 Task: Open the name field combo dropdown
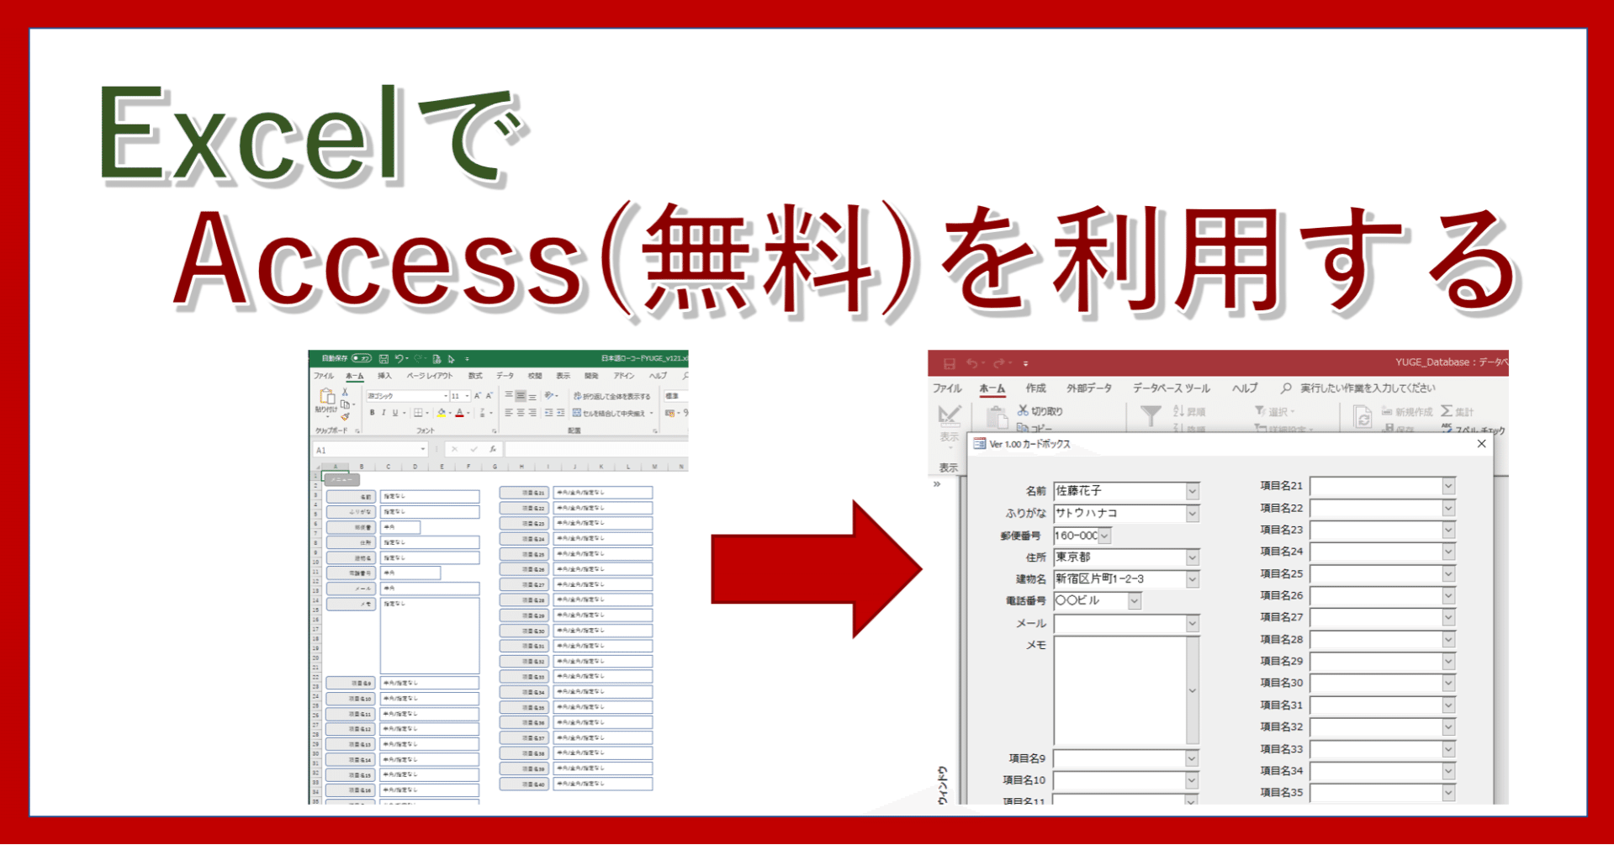pos(1192,491)
